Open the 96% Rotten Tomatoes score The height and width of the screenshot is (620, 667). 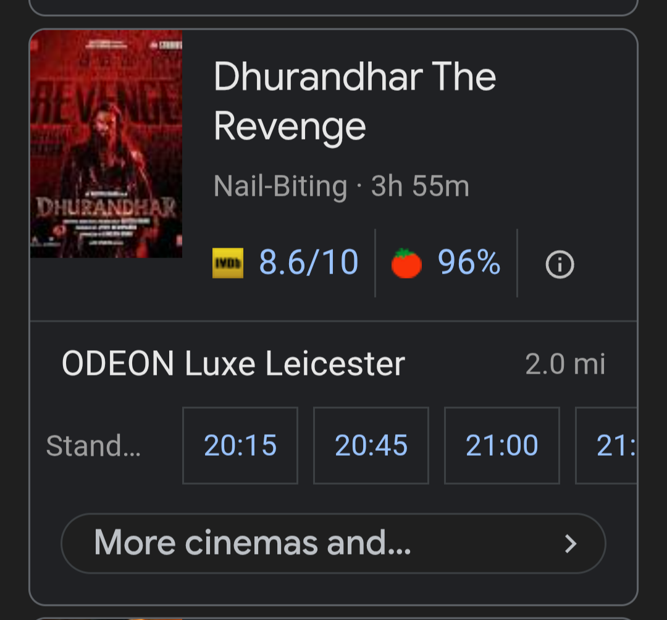click(x=469, y=262)
